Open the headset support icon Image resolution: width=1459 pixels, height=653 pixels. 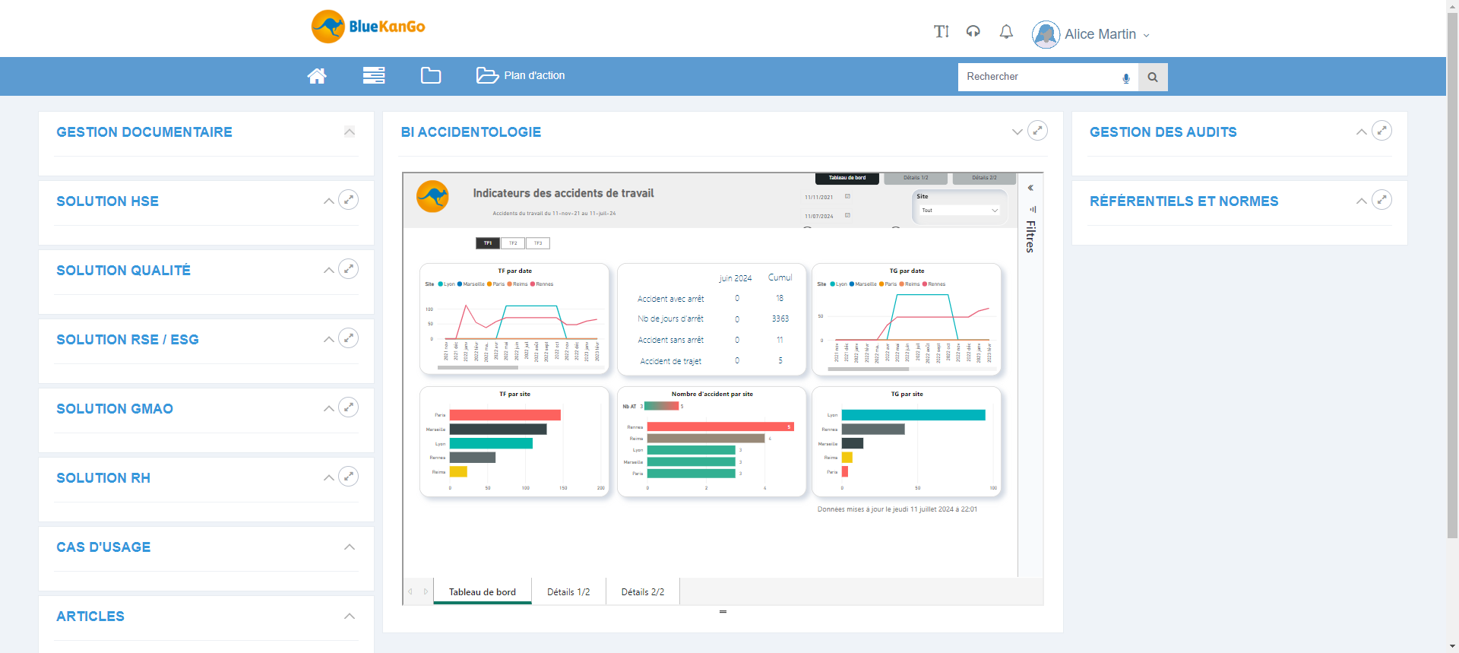(973, 31)
